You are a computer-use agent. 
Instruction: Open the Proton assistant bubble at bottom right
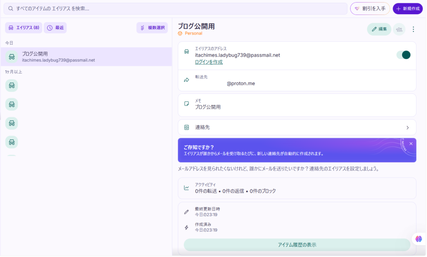418,238
